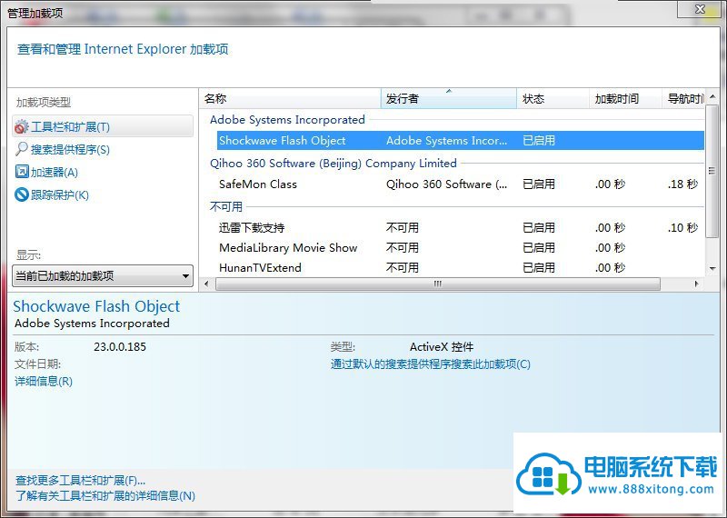This screenshot has height=518, width=727.
Task: Select the SafeMon Class add-on row
Action: pyautogui.click(x=461, y=184)
